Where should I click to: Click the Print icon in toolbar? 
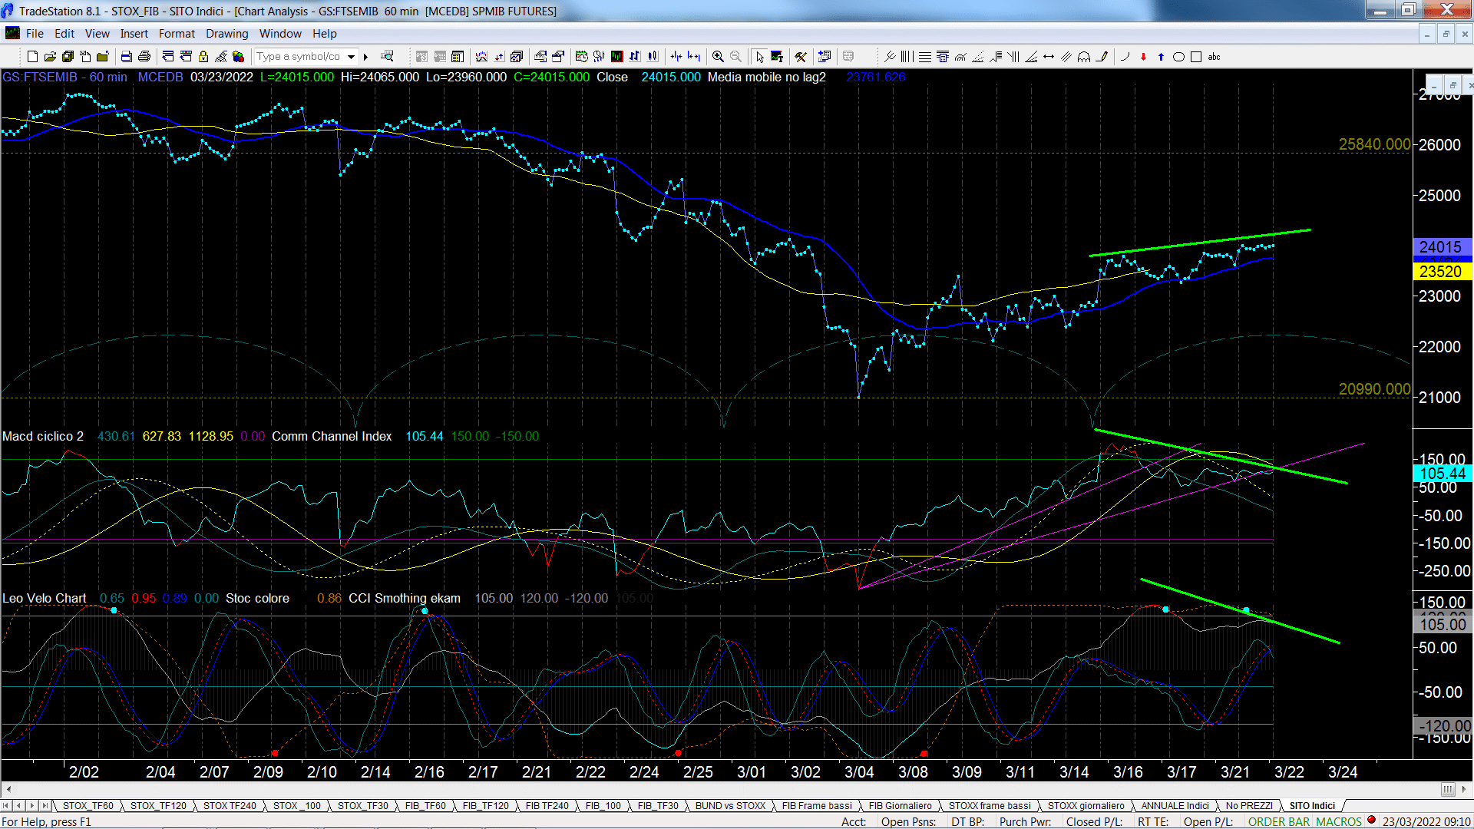point(144,57)
